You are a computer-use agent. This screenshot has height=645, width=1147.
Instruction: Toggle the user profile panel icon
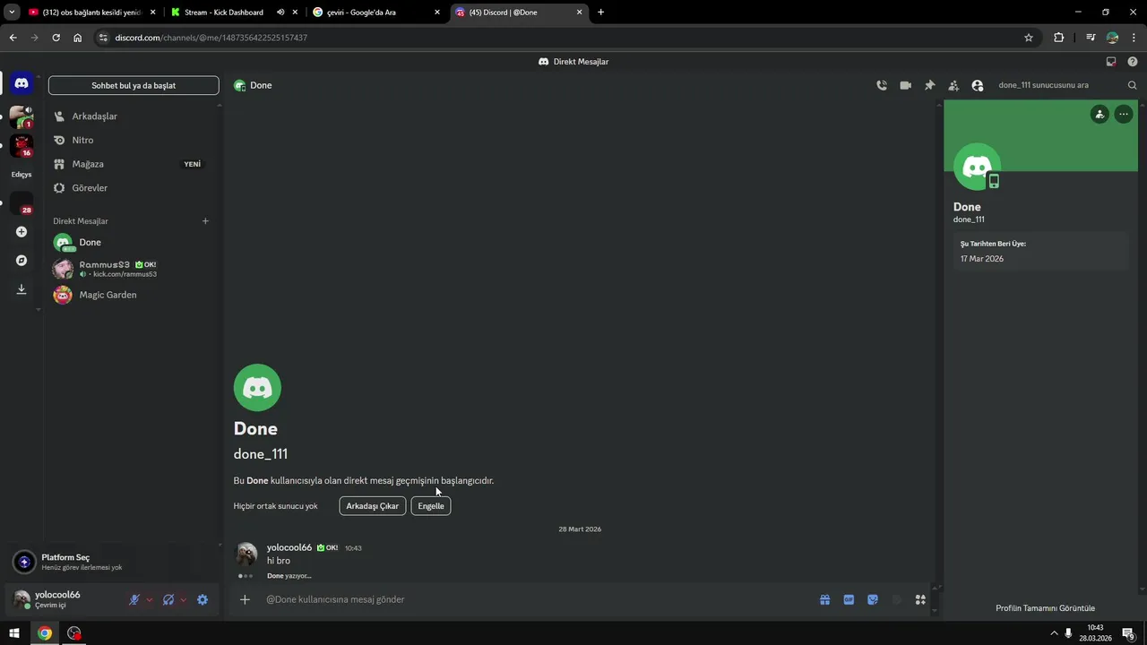click(978, 85)
